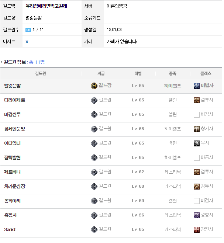This screenshot has width=224, height=243.
Task: Click the blue ON online-members badge
Action: [x=28, y=29]
